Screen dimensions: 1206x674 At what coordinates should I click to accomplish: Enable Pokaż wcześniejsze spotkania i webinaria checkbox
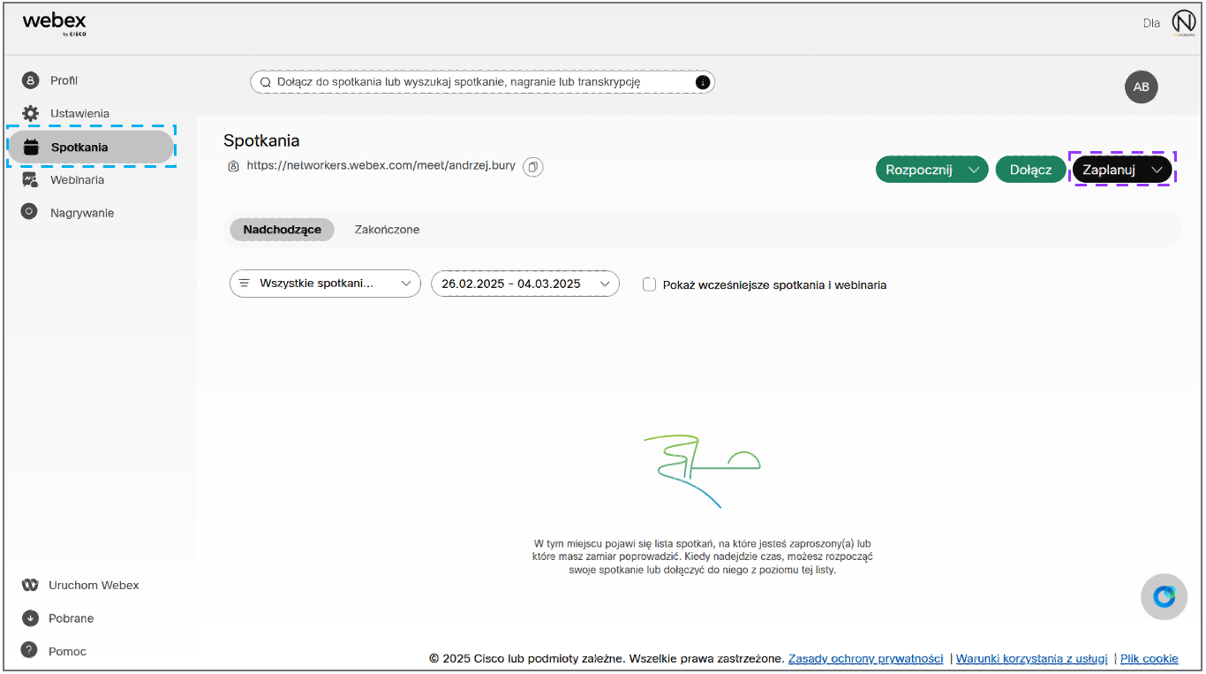(x=650, y=284)
